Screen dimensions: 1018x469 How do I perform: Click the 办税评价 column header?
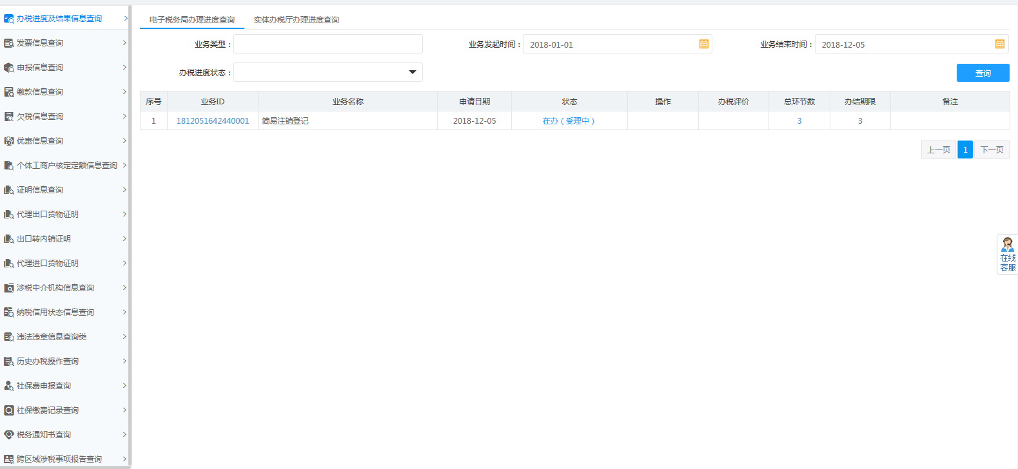click(734, 102)
